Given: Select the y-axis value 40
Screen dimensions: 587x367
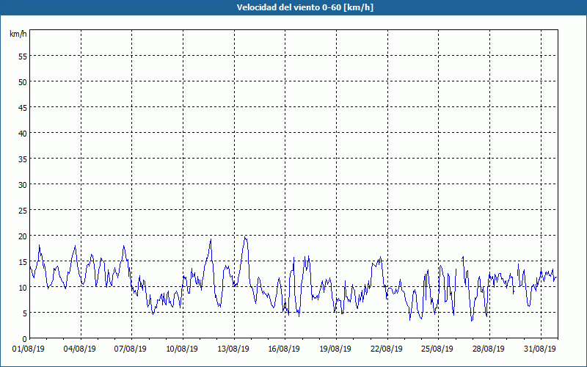Looking at the screenshot, I should click(23, 134).
